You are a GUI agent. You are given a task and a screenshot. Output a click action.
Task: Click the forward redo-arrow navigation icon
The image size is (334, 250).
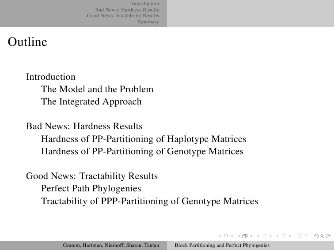point(328,236)
